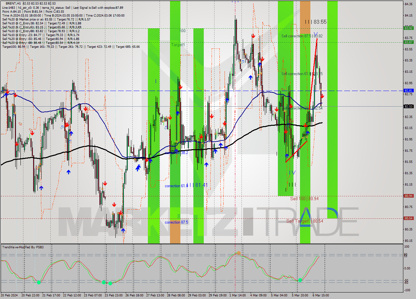Click the '4 Mar 09:00' time axis label
The height and width of the screenshot is (299, 416).
click(x=258, y=295)
